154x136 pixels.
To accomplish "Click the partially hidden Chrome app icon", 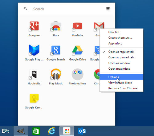I will 97,74.
